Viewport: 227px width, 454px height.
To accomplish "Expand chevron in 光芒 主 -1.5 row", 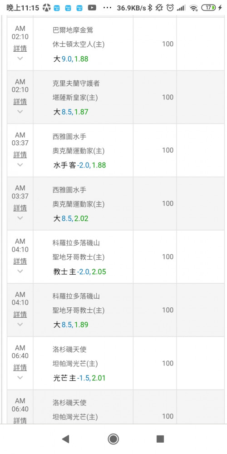I will 20,378.
